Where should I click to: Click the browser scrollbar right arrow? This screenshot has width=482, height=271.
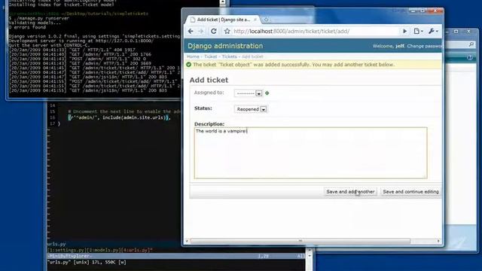(x=438, y=241)
